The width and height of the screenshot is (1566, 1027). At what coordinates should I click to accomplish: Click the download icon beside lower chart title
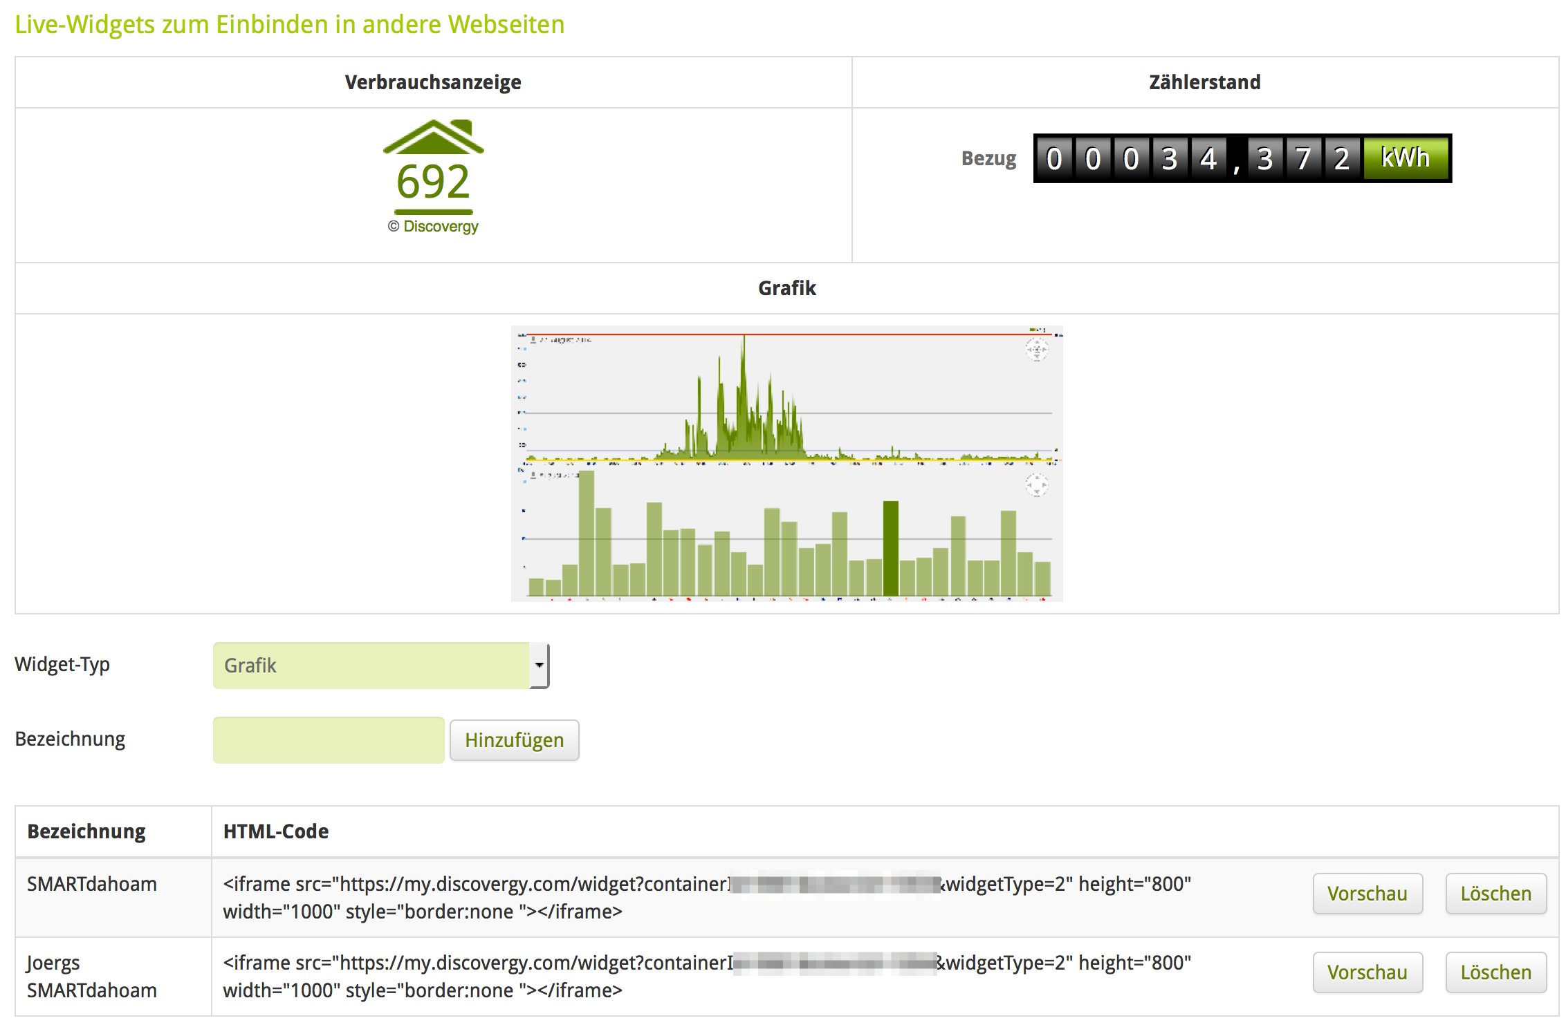tap(533, 475)
